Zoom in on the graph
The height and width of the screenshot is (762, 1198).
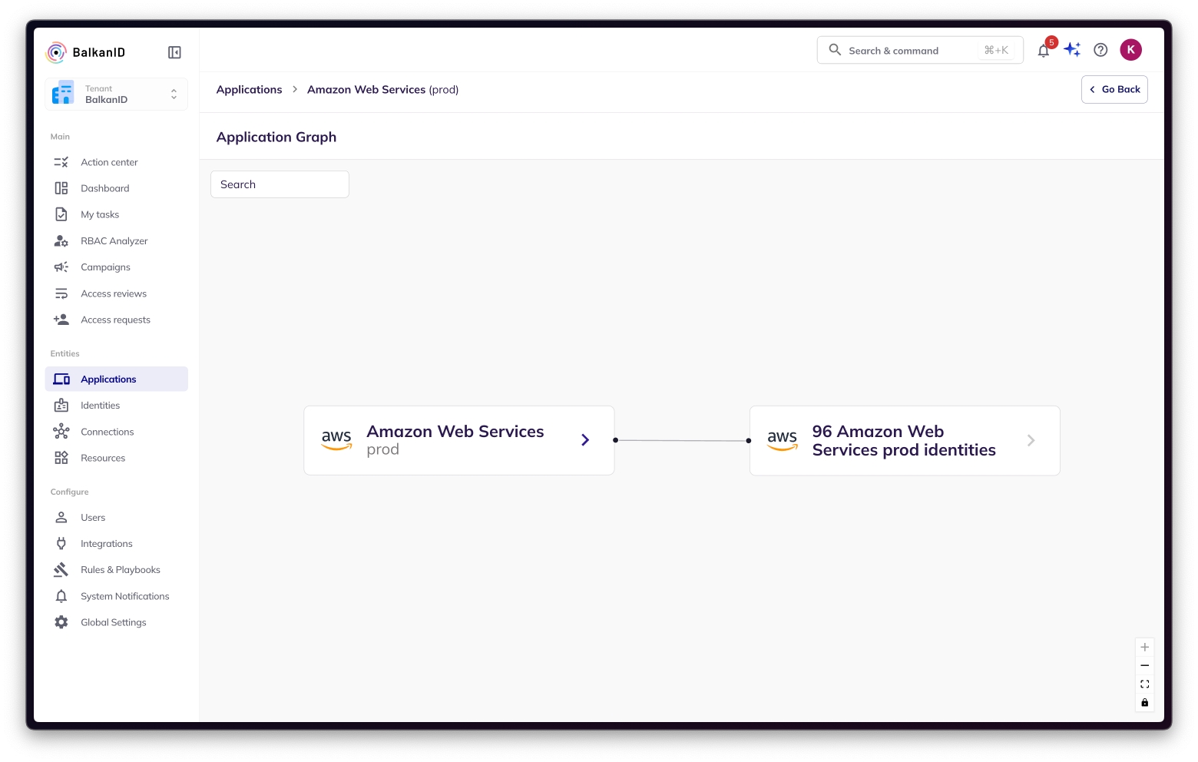(x=1145, y=648)
